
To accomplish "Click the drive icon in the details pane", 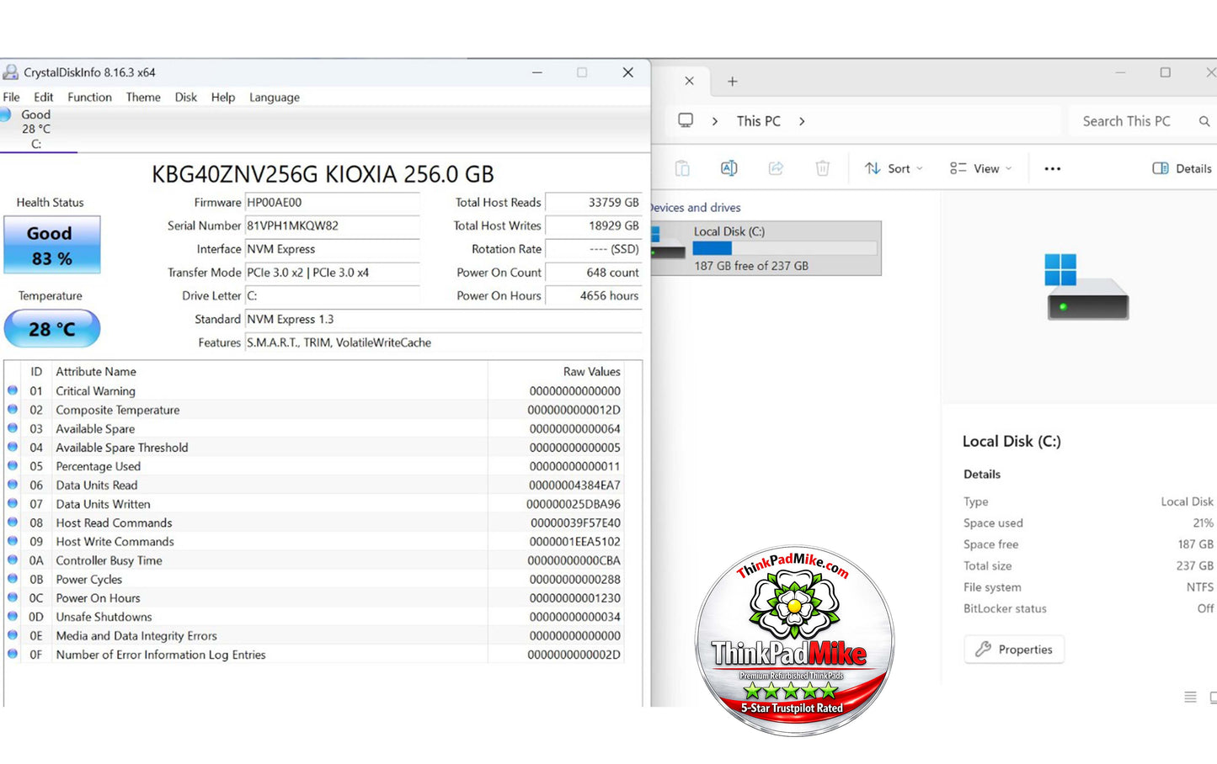I will pos(1087,287).
